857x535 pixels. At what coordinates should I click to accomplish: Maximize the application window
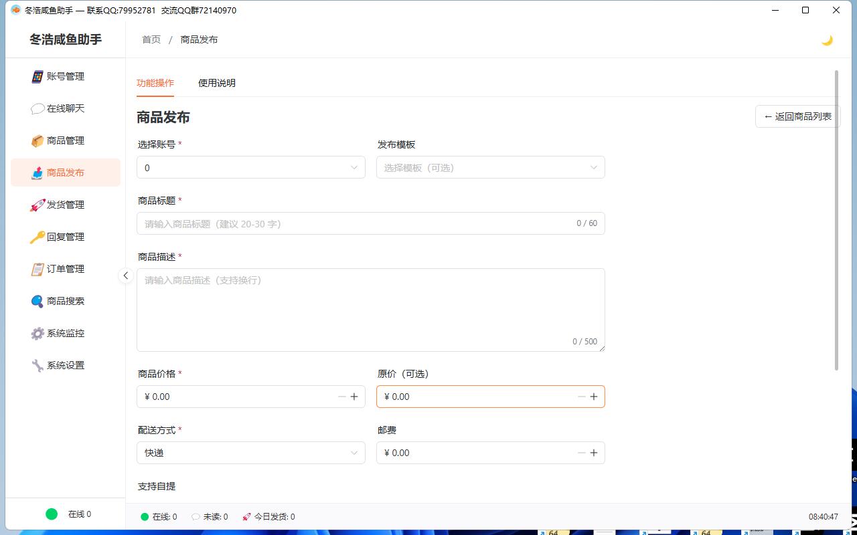coord(805,10)
